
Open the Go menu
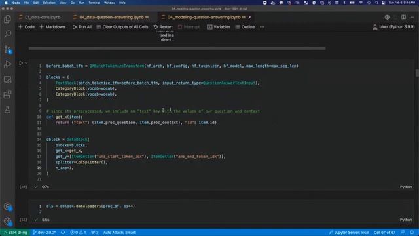tap(73, 3)
